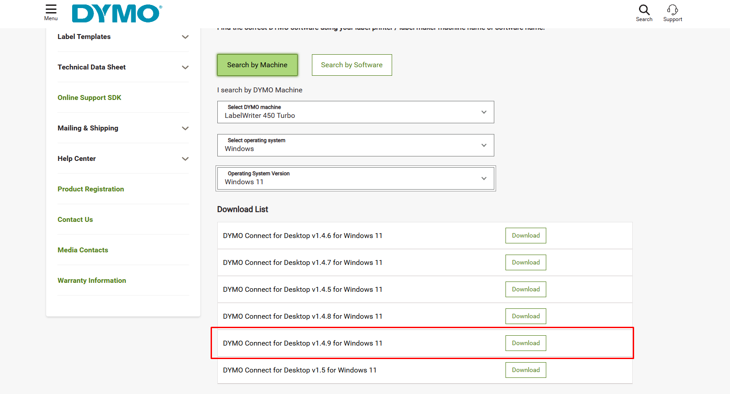730x394 pixels.
Task: Click the 'I search by DYMO Machine' text
Action: click(260, 90)
